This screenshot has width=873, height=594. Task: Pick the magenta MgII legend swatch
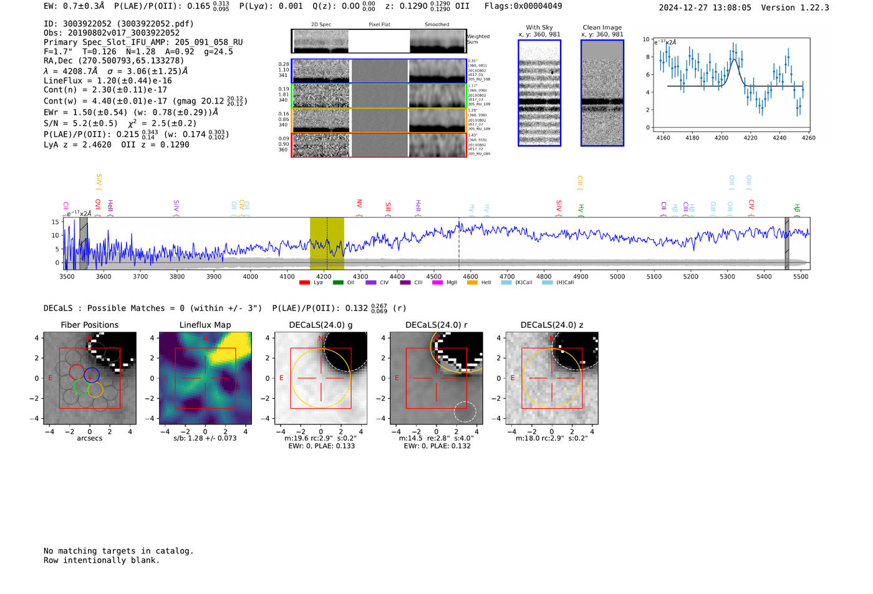pos(437,282)
